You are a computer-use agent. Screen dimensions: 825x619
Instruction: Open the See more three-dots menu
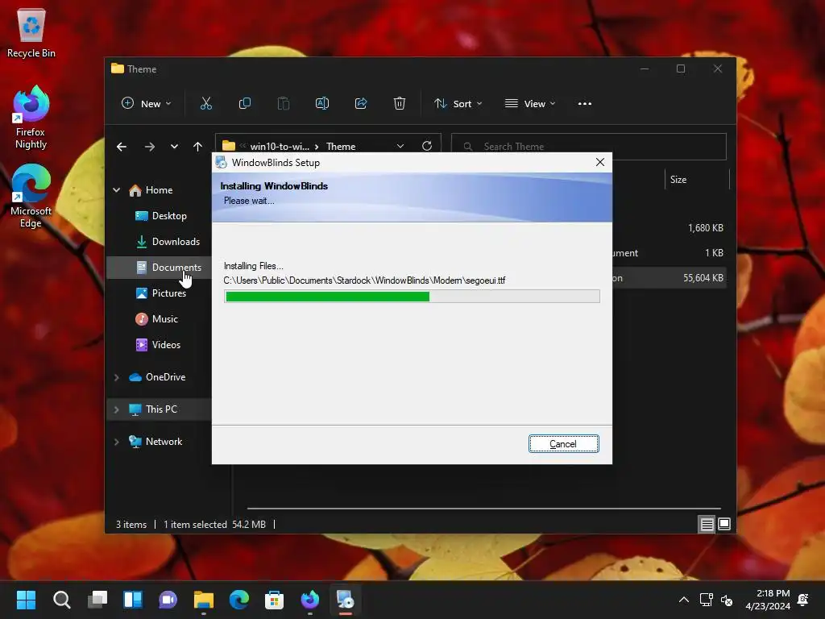click(585, 104)
